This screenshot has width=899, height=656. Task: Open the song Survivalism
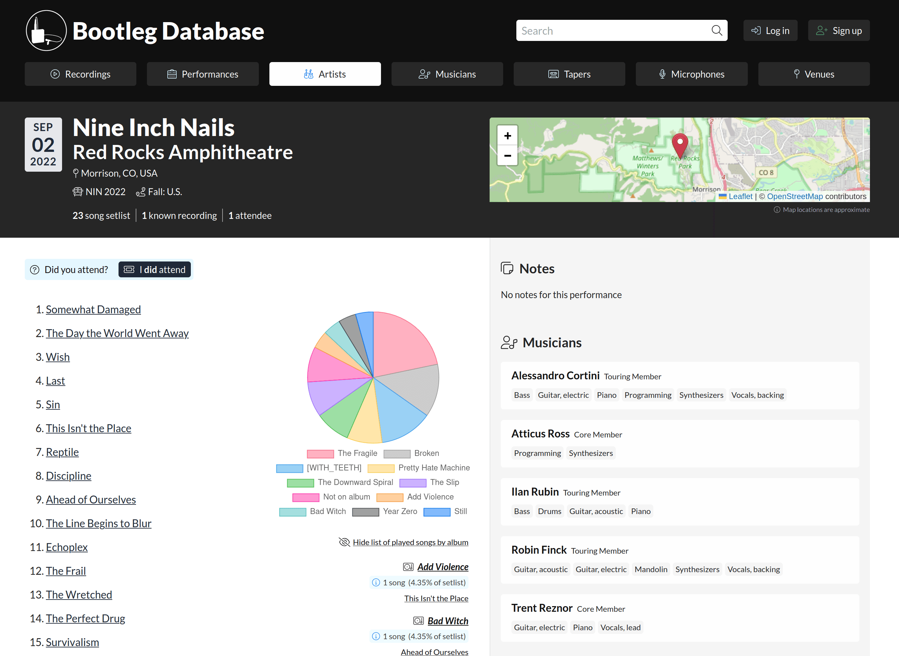(72, 642)
